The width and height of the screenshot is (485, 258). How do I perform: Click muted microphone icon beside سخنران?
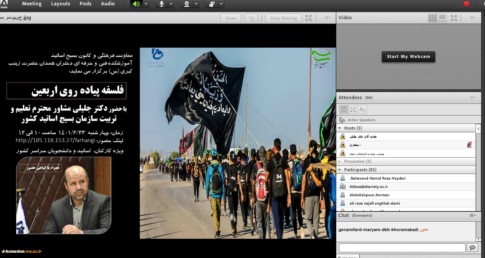469,145
